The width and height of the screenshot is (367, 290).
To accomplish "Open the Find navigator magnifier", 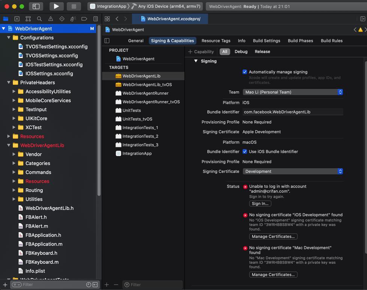I will point(39,19).
